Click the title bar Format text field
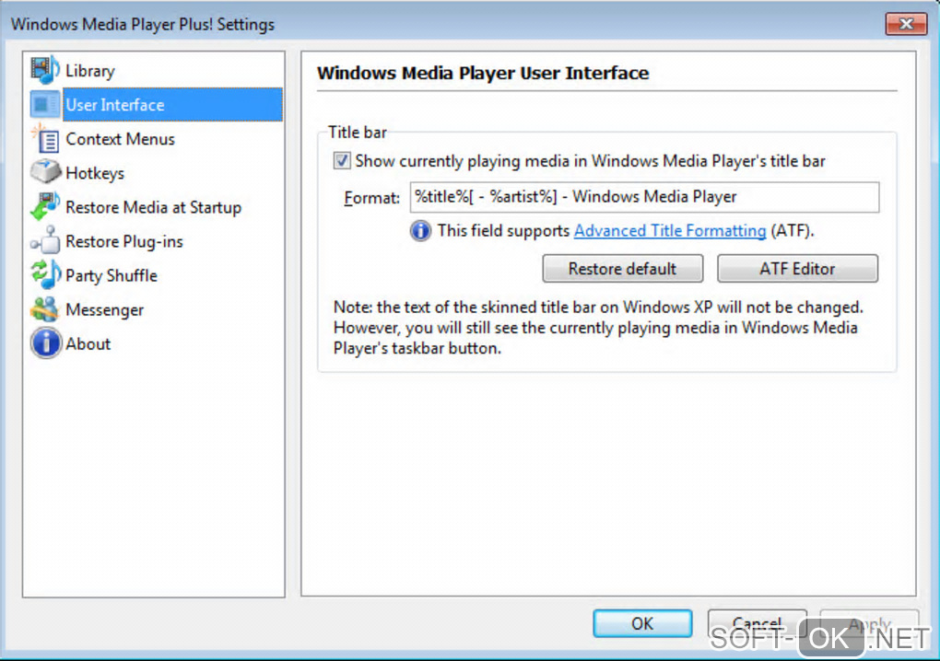The image size is (940, 661). pyautogui.click(x=644, y=197)
